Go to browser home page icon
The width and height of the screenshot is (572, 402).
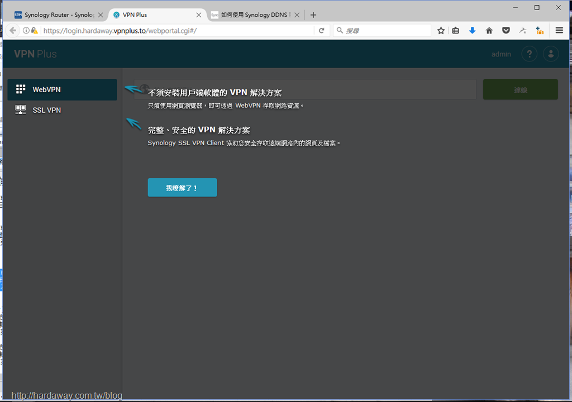(489, 31)
